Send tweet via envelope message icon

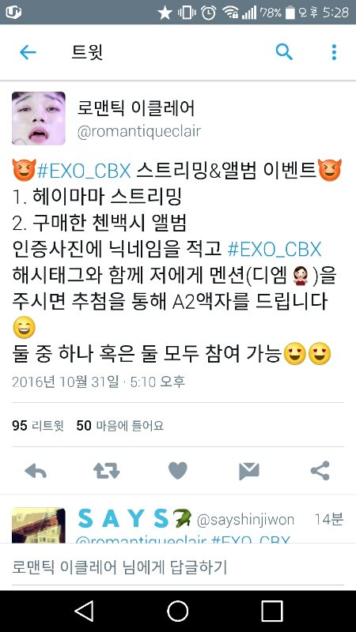coord(249,471)
